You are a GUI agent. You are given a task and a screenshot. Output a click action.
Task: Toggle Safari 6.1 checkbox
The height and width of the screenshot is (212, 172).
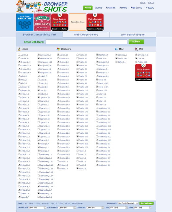click(117, 62)
